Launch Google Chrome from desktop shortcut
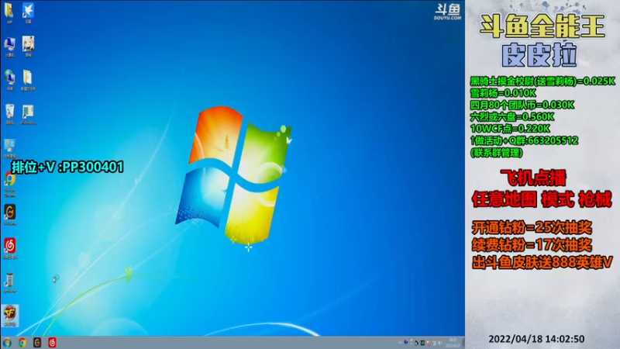This screenshot has height=349, width=620. point(10,185)
